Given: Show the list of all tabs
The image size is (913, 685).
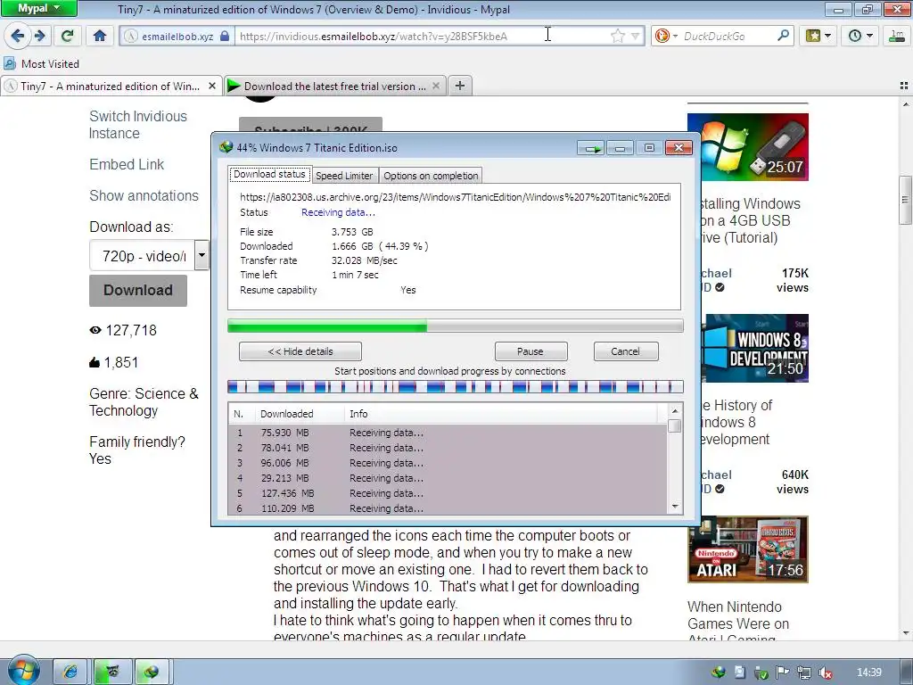Looking at the screenshot, I should point(904,86).
